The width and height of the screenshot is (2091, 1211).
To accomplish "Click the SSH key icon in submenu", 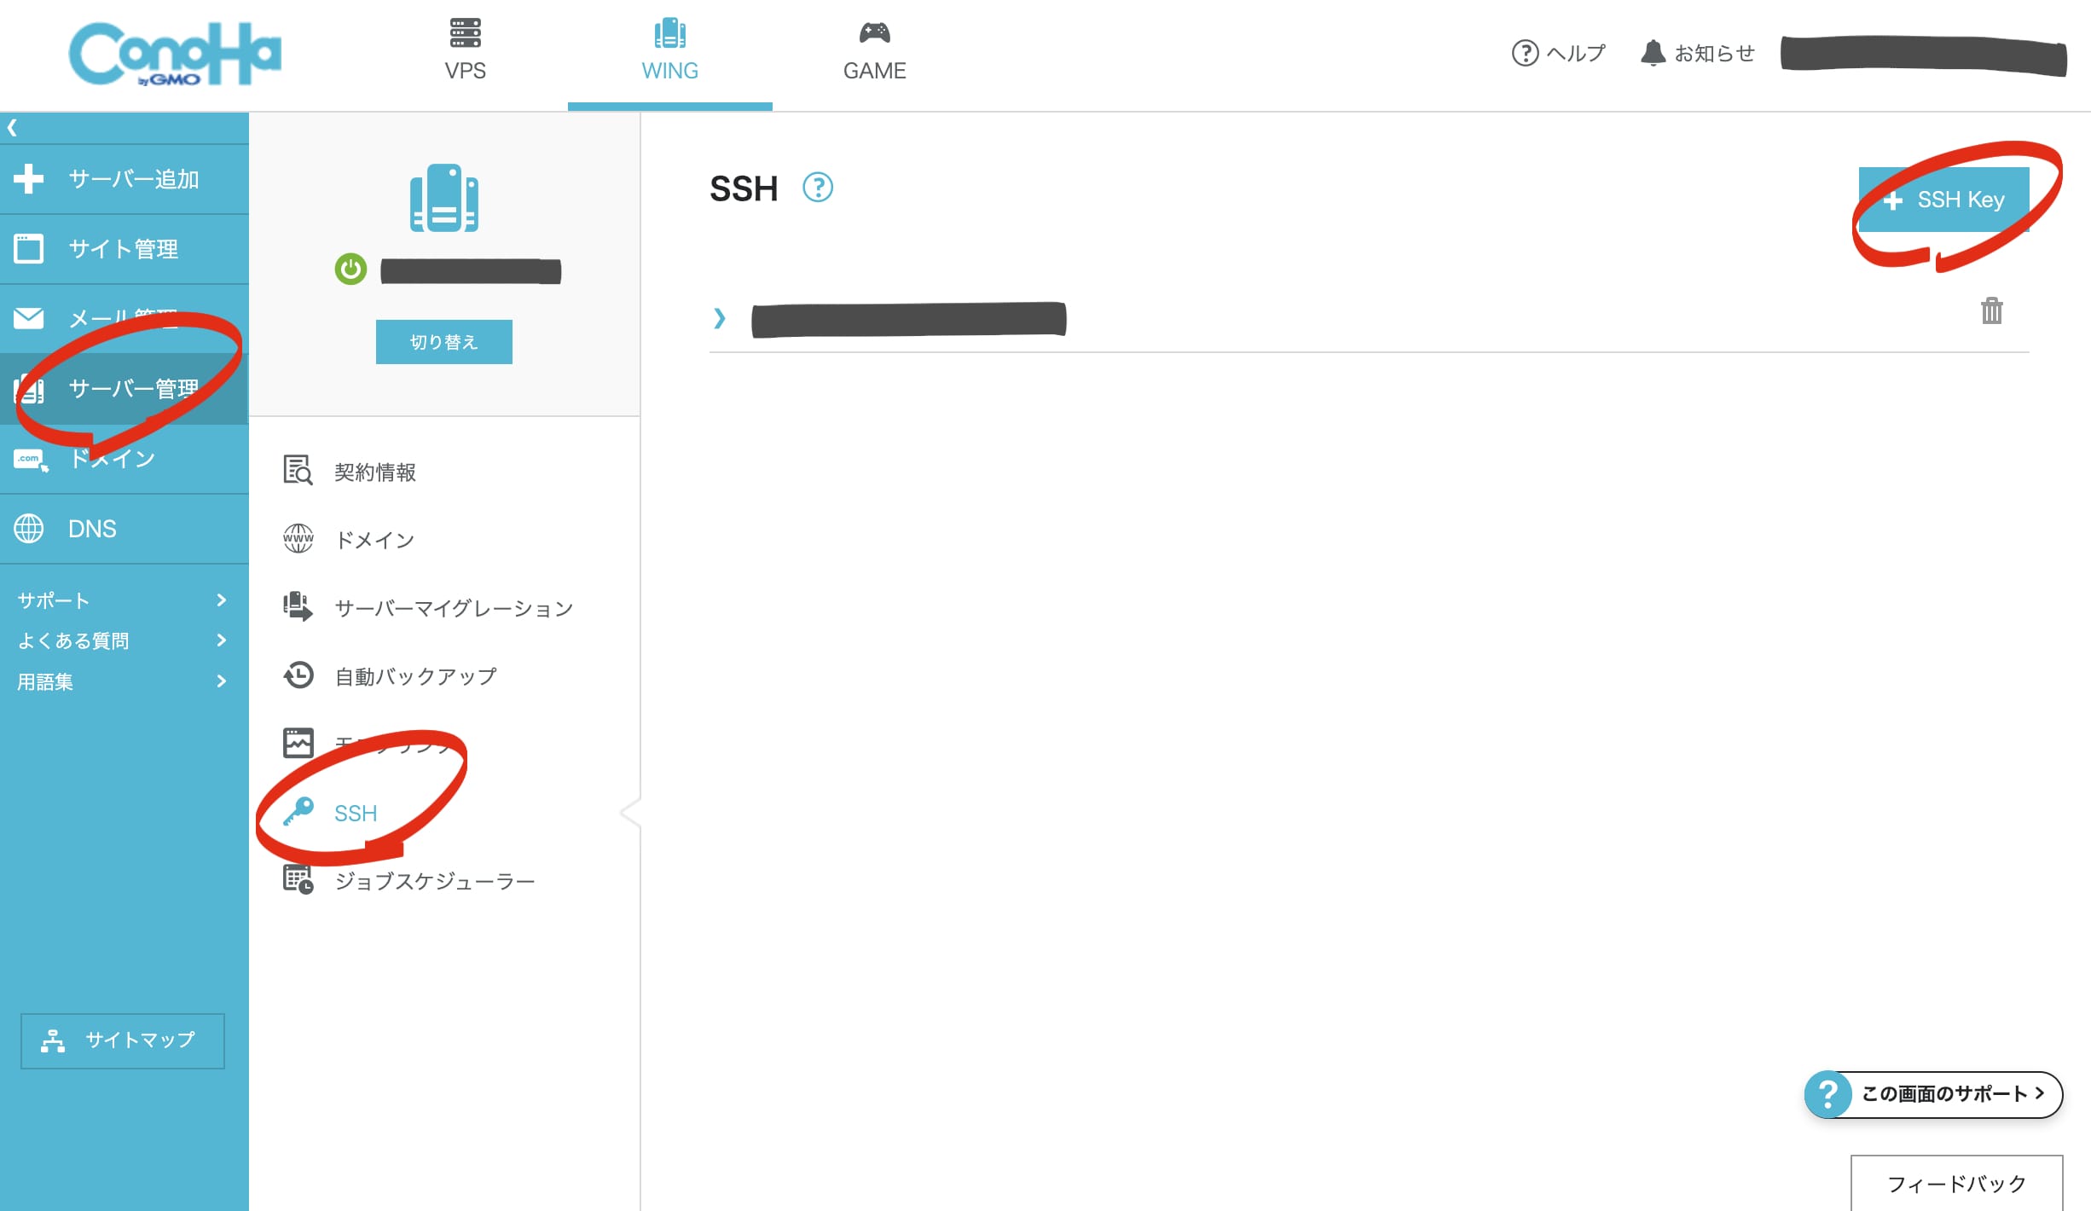I will (x=298, y=811).
